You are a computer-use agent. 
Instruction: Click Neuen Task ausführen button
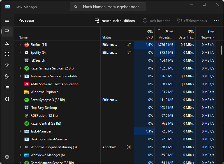tap(115, 21)
